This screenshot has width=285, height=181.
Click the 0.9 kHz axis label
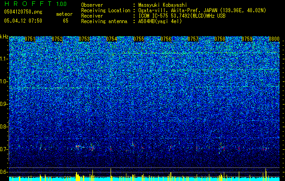click(3, 104)
